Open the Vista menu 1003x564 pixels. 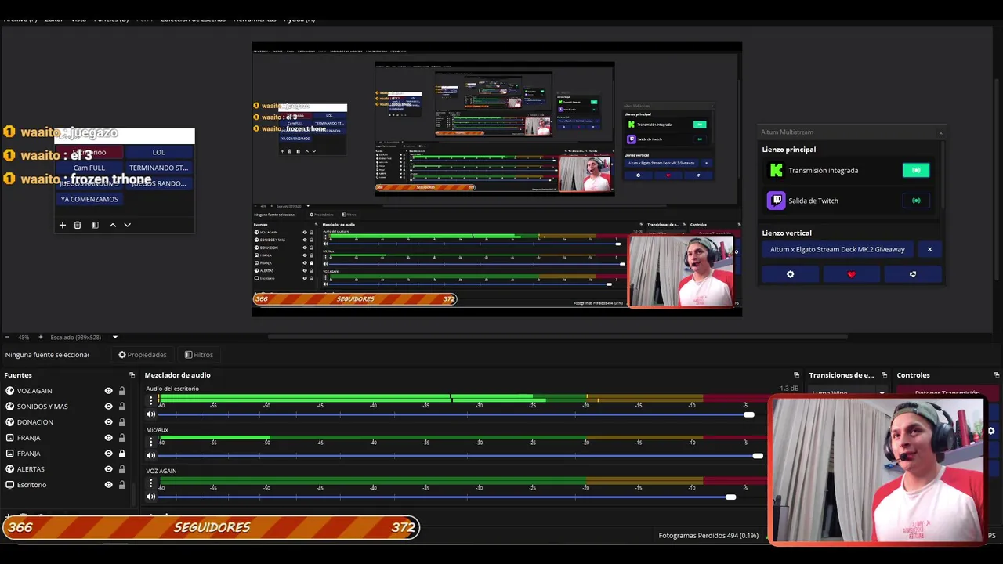coord(78,19)
